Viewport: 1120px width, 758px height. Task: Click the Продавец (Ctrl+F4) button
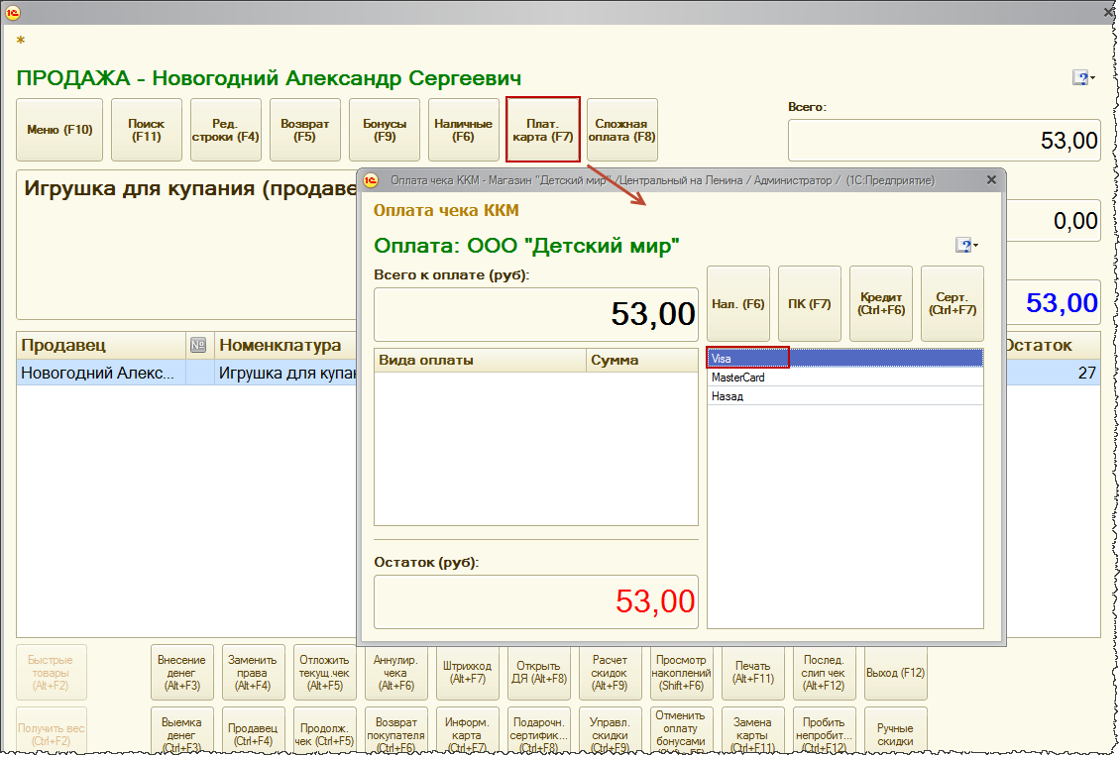253,731
